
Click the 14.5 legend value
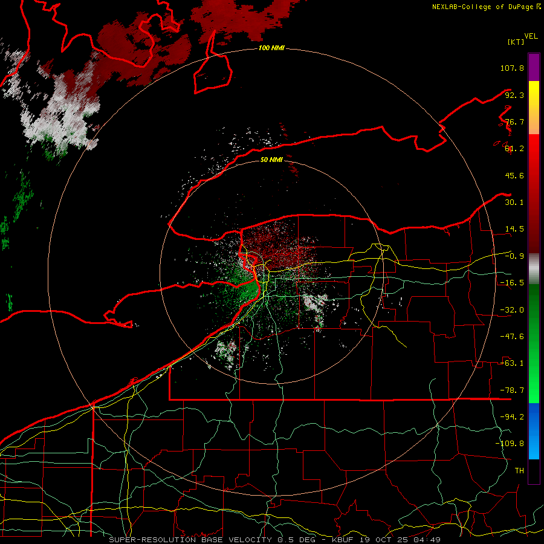click(x=514, y=229)
